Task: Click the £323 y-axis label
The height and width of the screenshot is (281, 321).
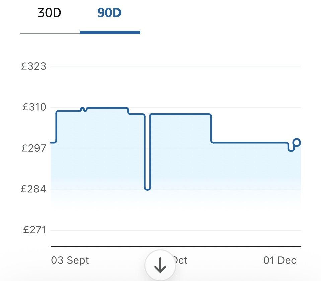Action: pos(33,66)
